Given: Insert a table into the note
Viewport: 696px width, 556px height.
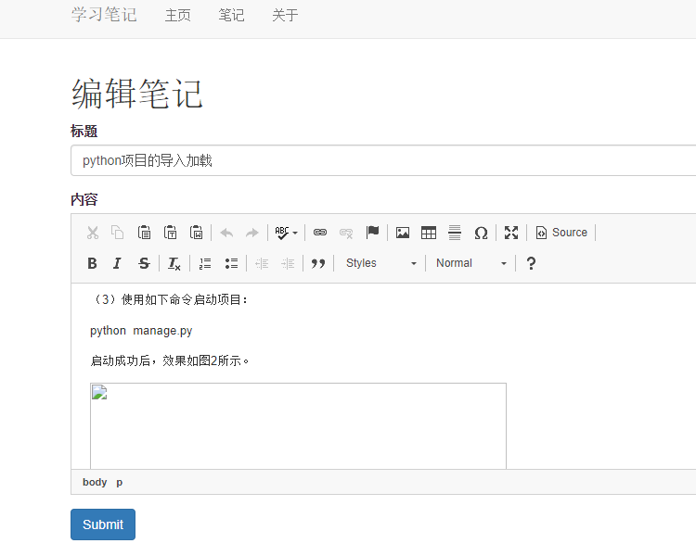Looking at the screenshot, I should coord(429,233).
